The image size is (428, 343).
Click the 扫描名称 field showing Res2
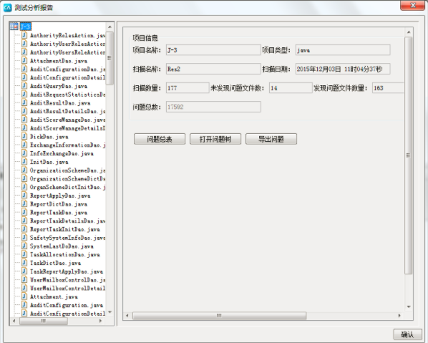tap(213, 69)
